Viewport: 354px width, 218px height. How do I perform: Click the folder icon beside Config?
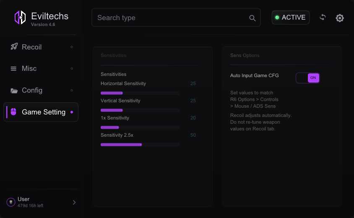point(14,91)
